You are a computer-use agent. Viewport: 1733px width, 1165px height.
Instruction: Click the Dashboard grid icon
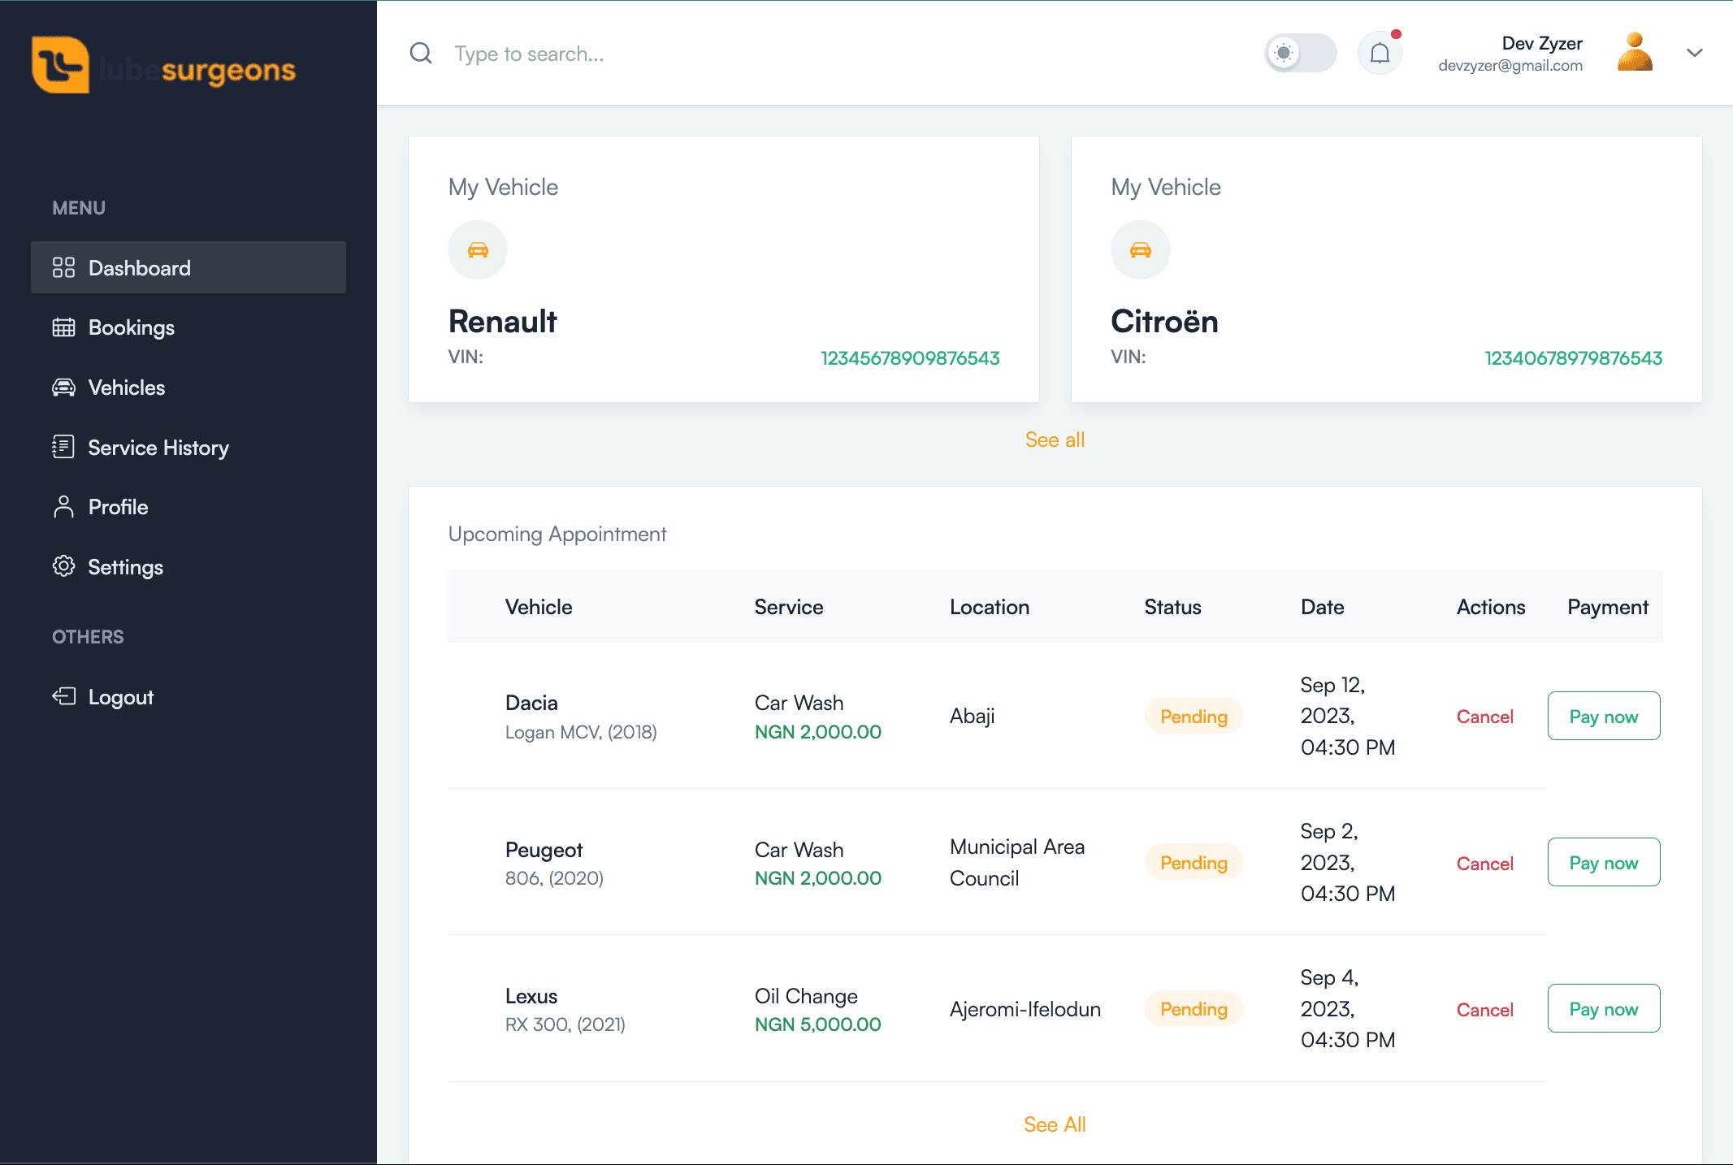[63, 267]
